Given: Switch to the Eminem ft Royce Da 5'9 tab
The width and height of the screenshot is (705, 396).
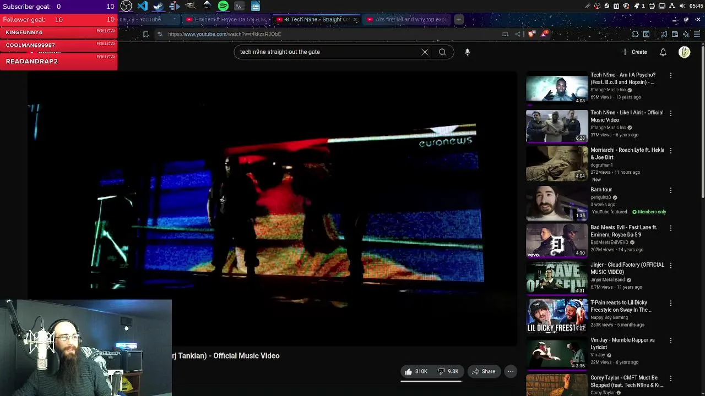Looking at the screenshot, I should coord(226,19).
